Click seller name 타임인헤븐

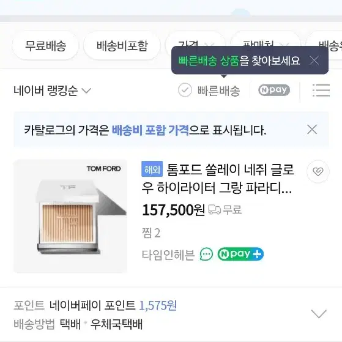pyautogui.click(x=168, y=255)
